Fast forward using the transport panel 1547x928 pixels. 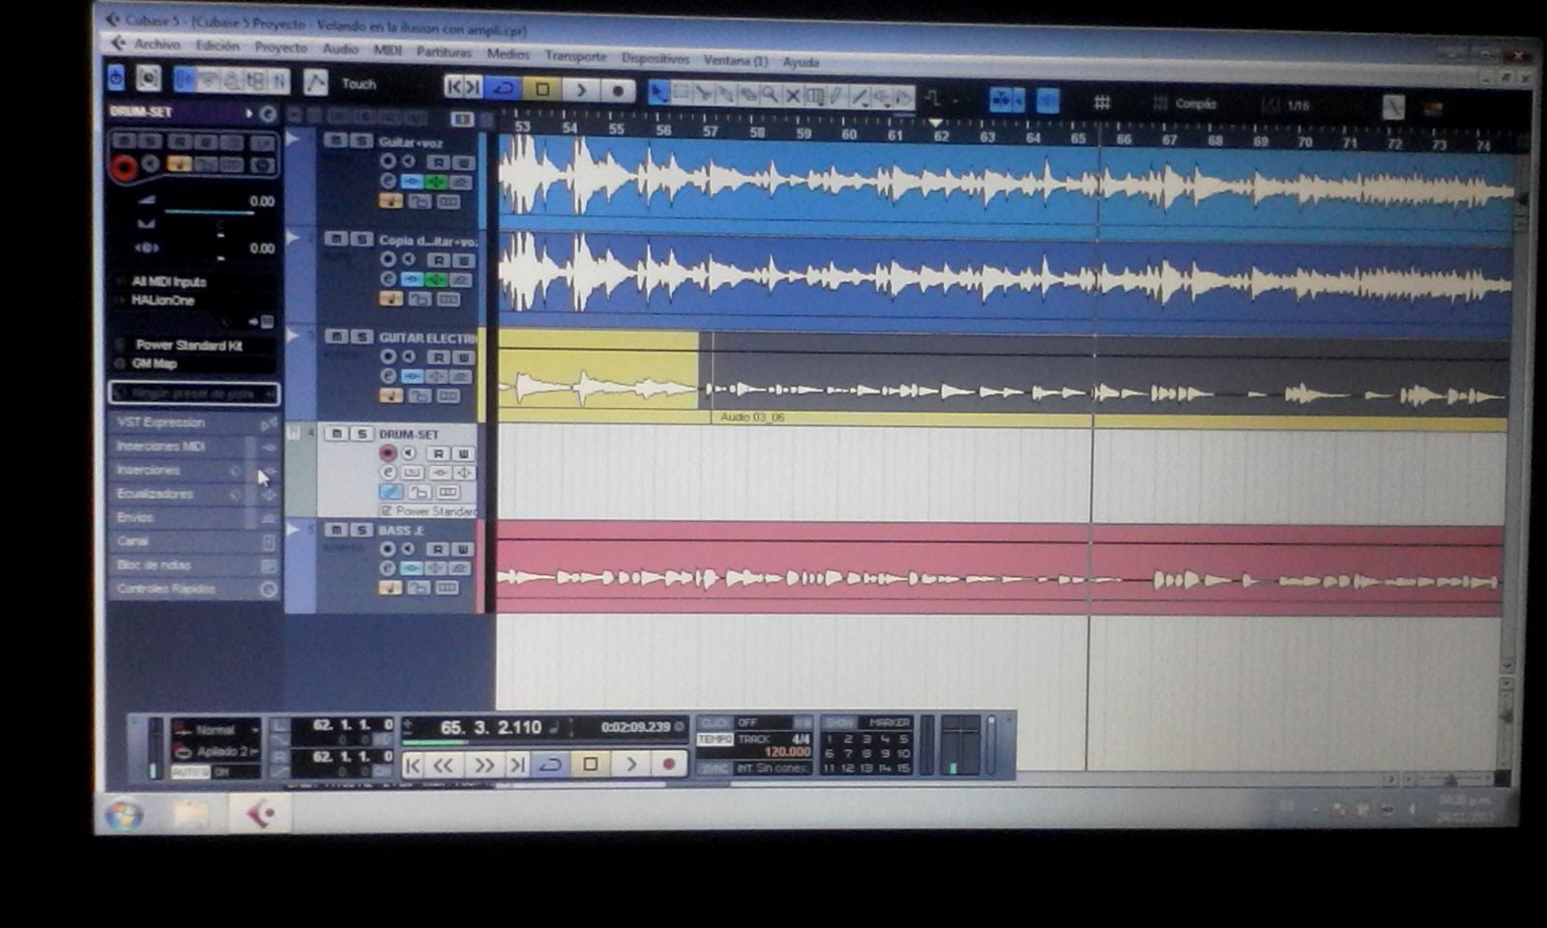coord(483,766)
